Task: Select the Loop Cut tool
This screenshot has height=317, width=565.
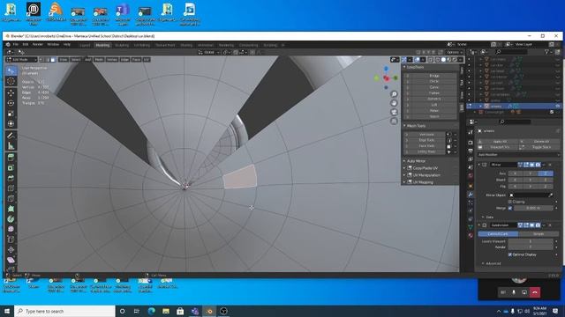Action: (11, 188)
